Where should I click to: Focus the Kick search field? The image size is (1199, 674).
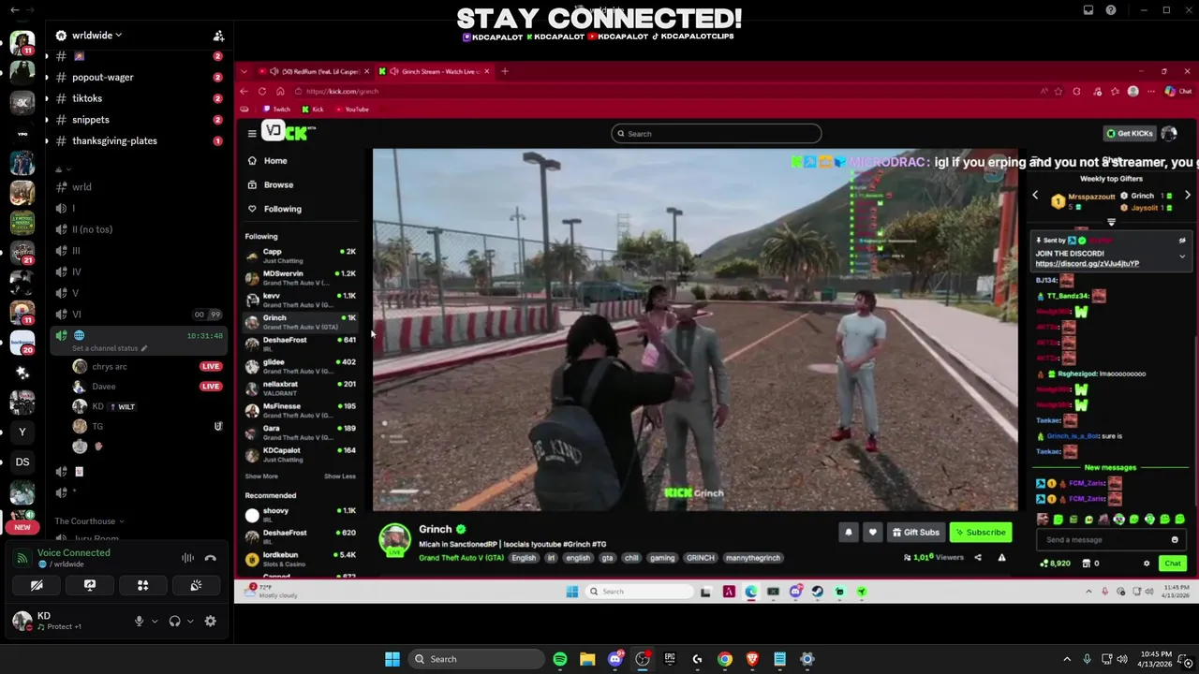(717, 134)
